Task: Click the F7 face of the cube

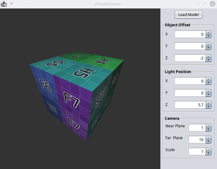Action: coord(72,100)
